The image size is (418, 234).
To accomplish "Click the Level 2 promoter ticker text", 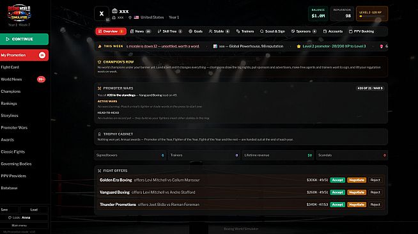I will click(x=334, y=47).
